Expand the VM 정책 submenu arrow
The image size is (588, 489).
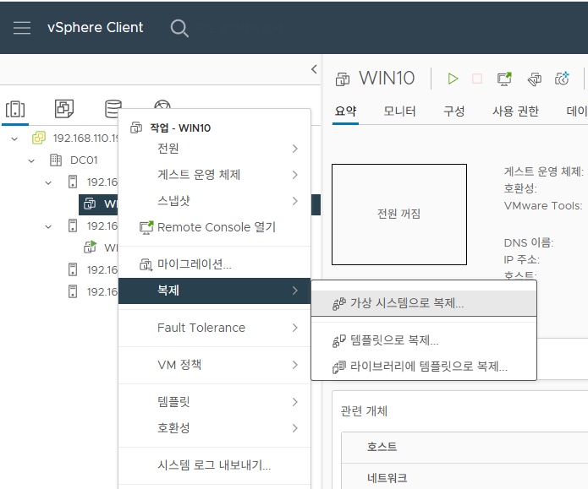tap(295, 365)
